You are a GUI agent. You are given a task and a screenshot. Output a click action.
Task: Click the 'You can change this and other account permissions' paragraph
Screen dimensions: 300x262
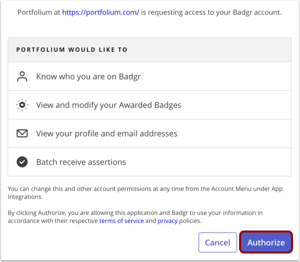(145, 193)
